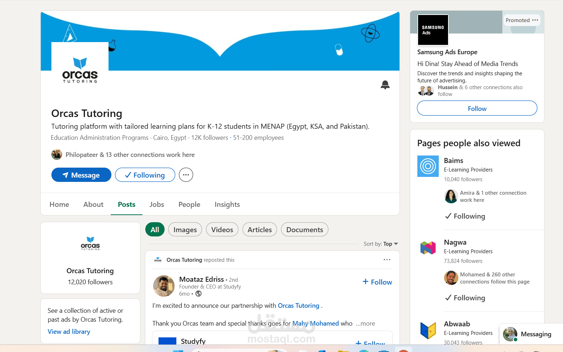This screenshot has height=352, width=563.
Task: Open the Messaging panel
Action: [531, 334]
